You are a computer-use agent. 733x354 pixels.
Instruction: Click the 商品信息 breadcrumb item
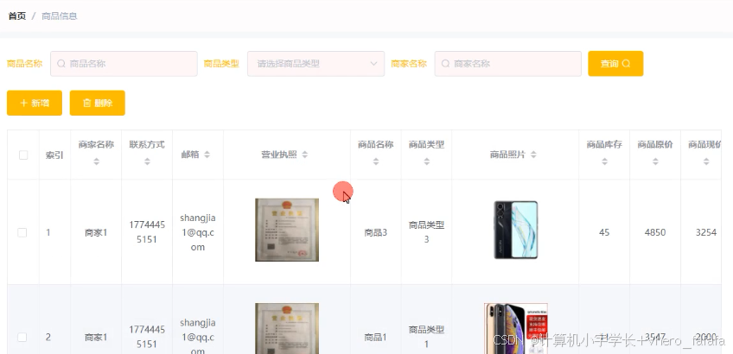coord(60,16)
